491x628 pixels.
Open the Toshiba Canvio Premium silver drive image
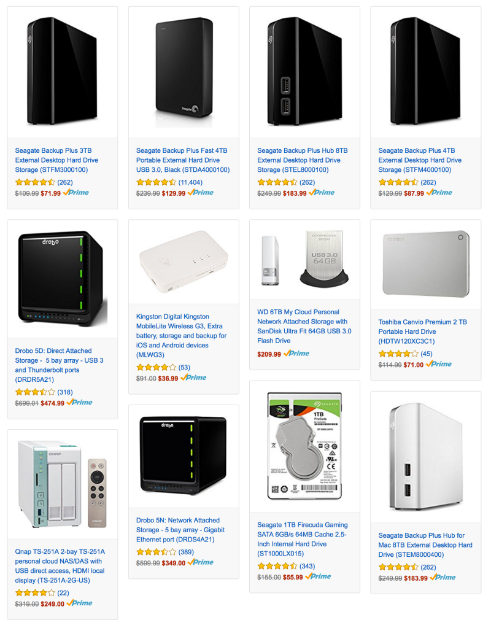pyautogui.click(x=426, y=263)
